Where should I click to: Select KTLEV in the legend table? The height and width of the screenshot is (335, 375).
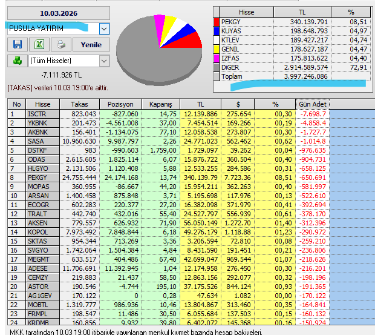click(292, 40)
